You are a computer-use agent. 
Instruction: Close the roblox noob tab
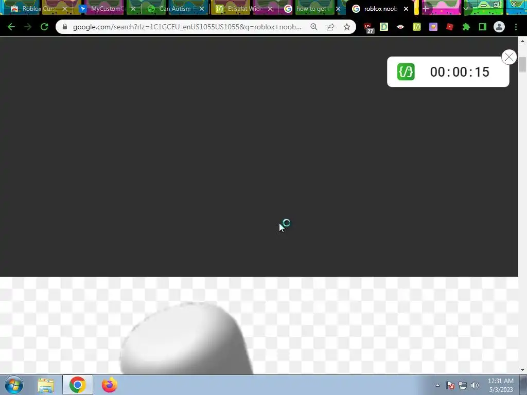[406, 9]
